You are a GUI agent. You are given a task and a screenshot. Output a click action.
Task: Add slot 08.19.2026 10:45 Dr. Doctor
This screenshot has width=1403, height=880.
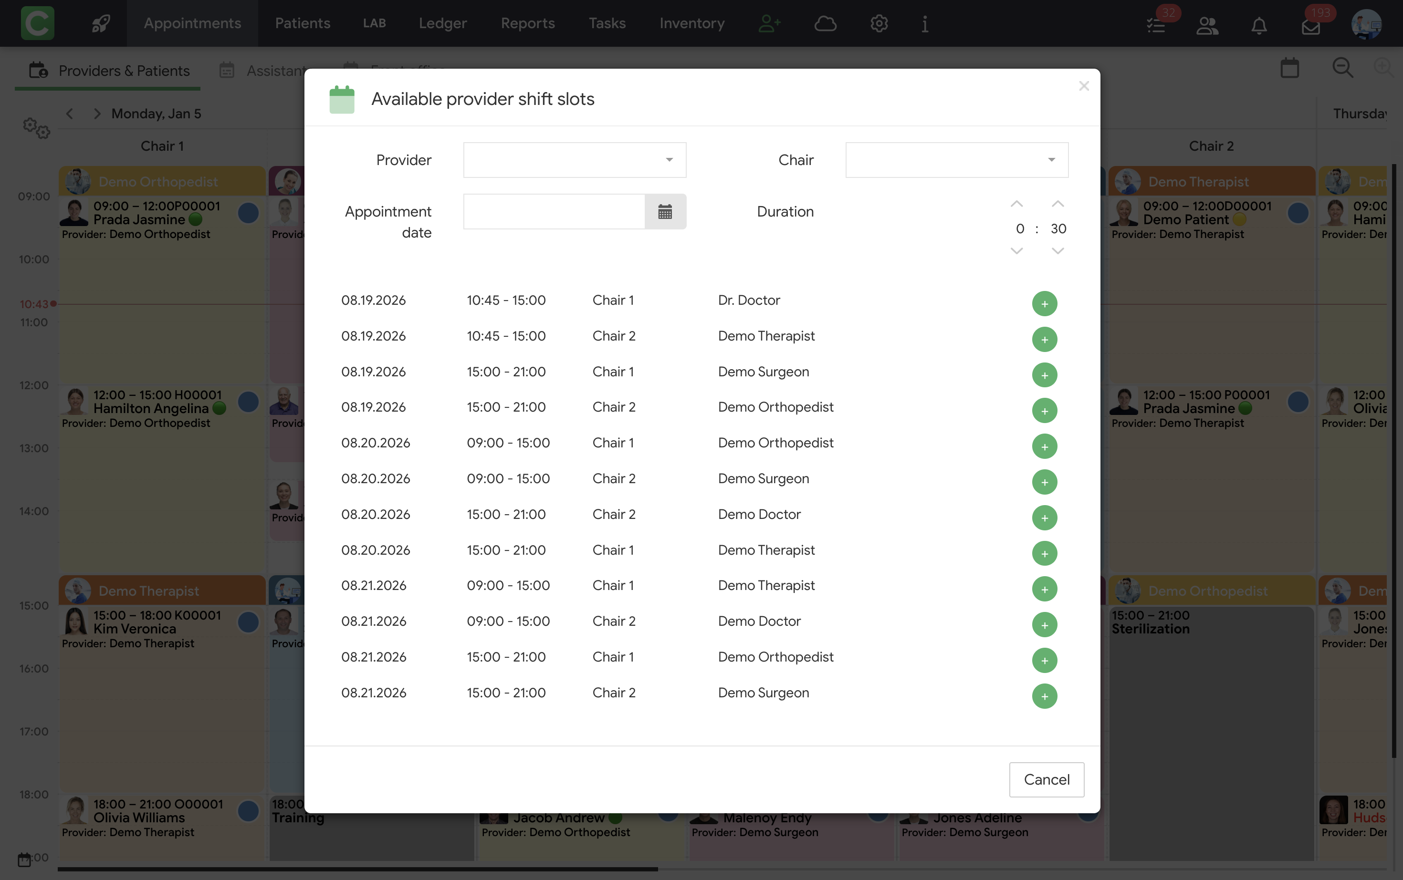[x=1045, y=303]
